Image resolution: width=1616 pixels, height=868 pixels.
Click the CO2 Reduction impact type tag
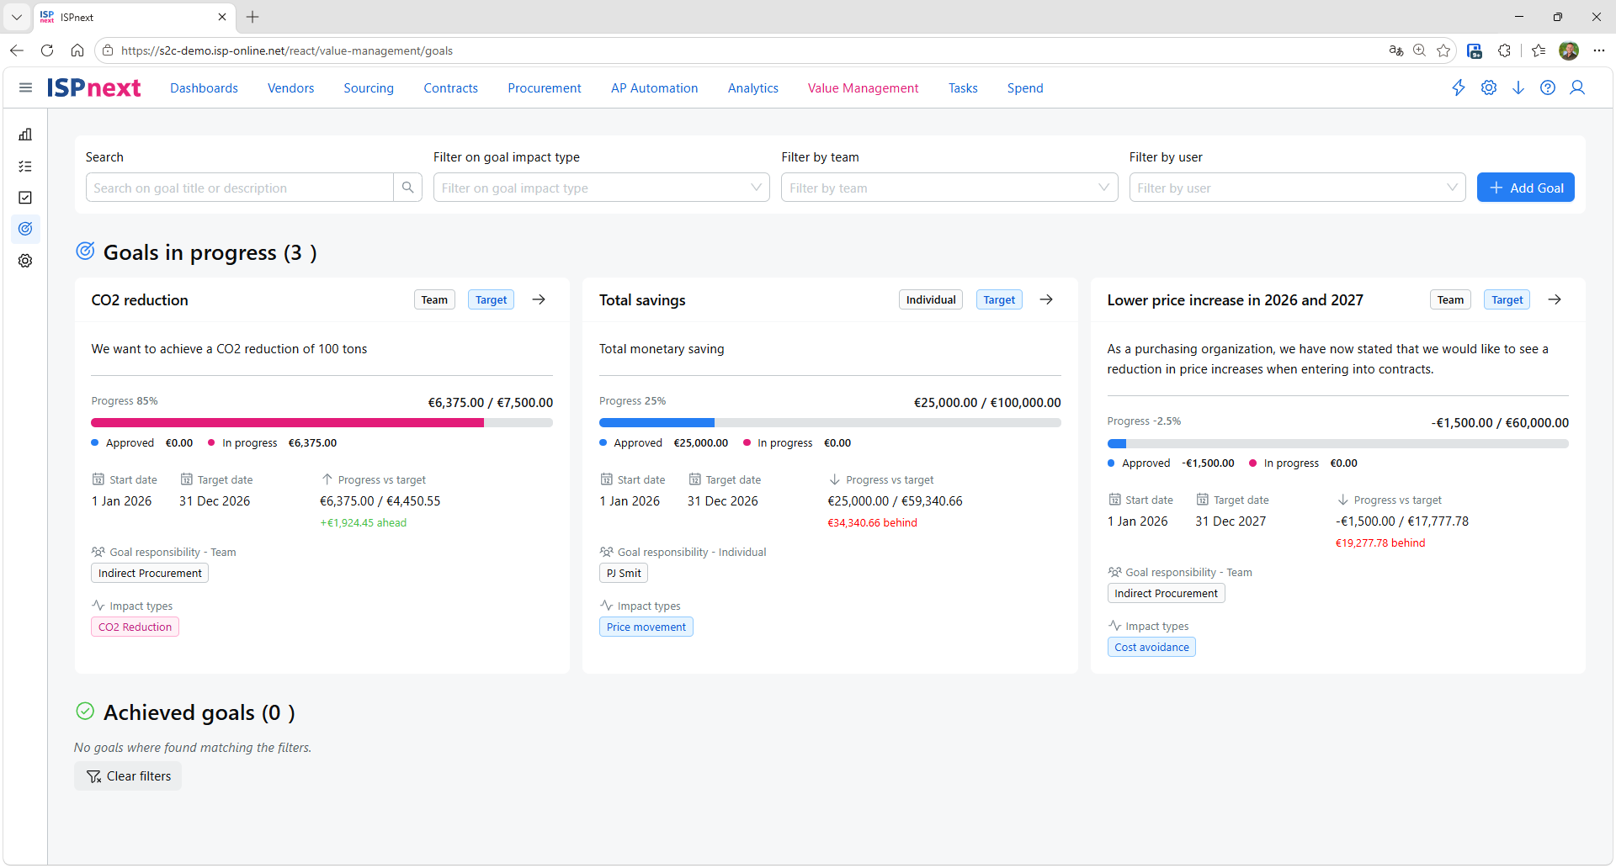click(x=135, y=627)
